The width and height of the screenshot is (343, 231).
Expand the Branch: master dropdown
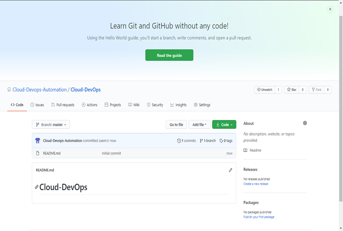[51, 125]
